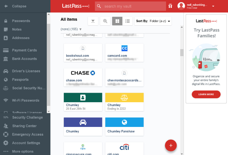Click the 92% security score badge
This screenshot has height=155, width=228.
click(x=6, y=117)
